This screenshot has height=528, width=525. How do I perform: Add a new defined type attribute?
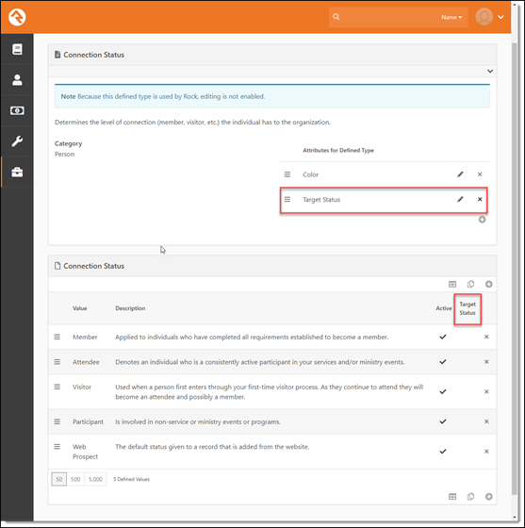(x=482, y=220)
